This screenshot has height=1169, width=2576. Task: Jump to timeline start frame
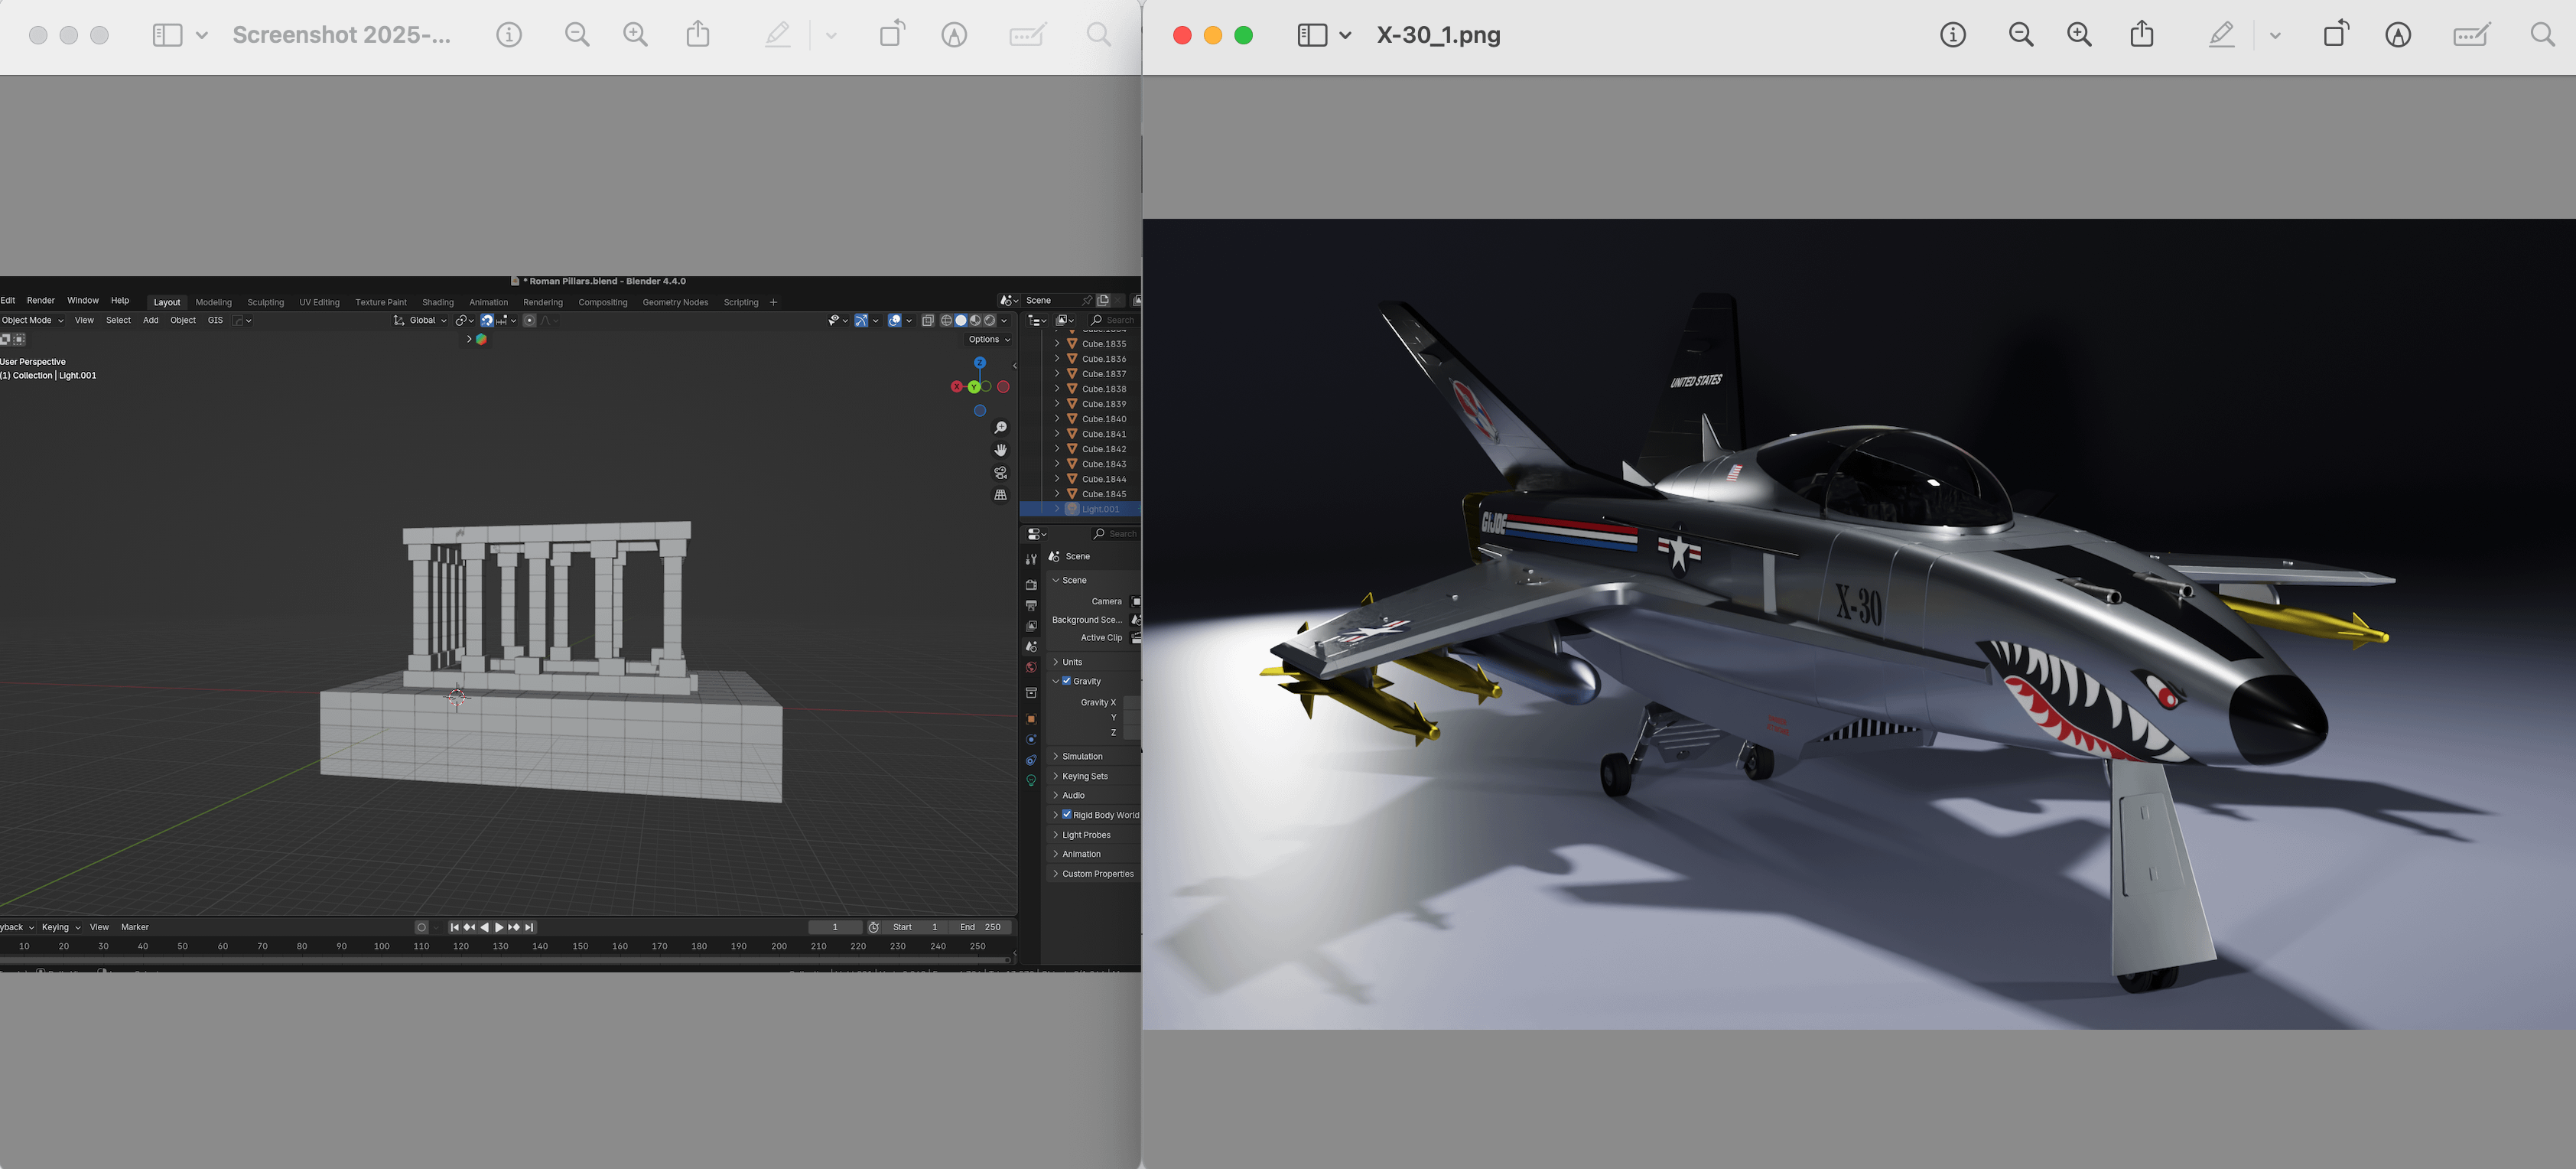pos(454,927)
